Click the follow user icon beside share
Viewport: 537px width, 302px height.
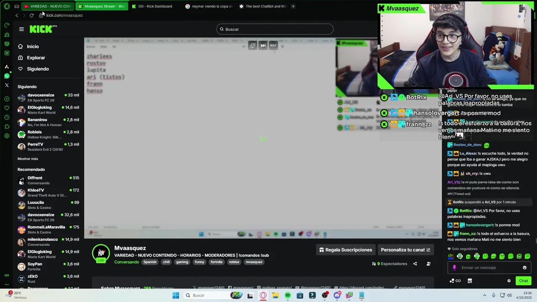[428, 264]
